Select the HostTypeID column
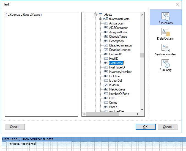This screenshot has width=186, height=151. [117, 67]
